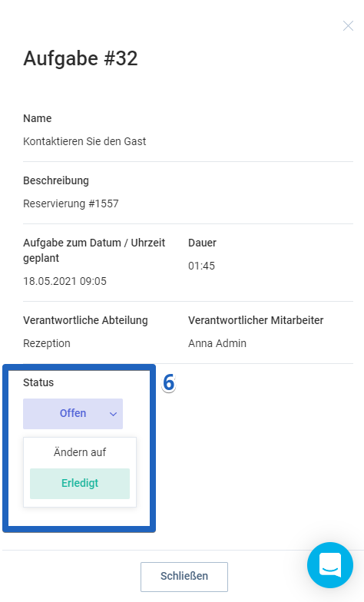Click the Schließen button
This screenshot has height=602, width=364.
tap(184, 577)
